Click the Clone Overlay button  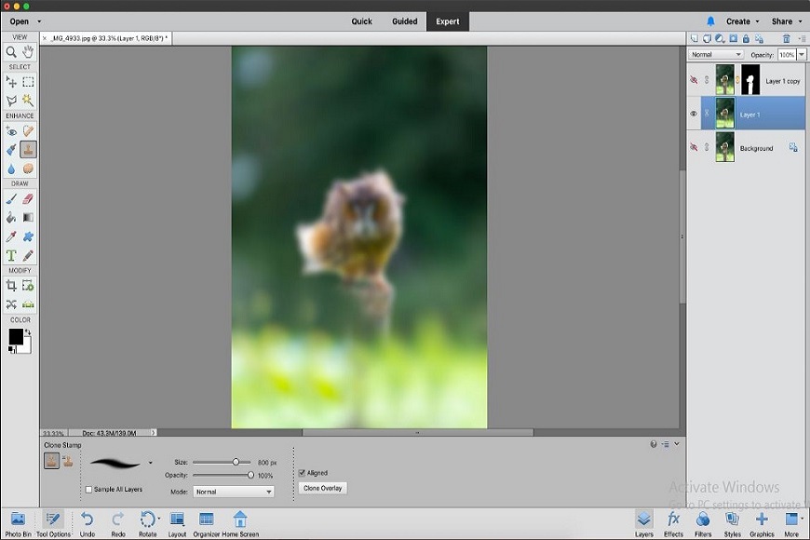323,488
